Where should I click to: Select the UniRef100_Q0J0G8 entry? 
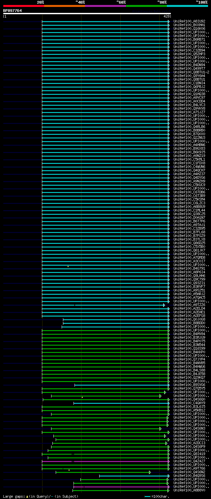(x=189, y=320)
